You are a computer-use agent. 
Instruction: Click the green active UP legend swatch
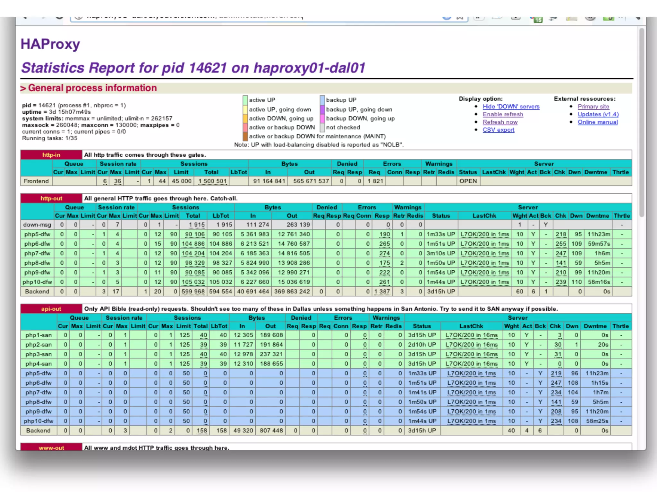pos(245,100)
